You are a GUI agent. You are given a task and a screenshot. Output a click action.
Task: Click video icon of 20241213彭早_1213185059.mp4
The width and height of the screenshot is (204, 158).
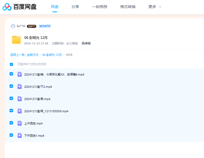(20, 111)
